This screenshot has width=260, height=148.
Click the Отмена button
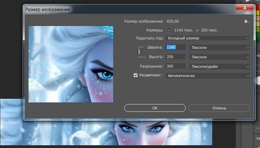point(219,108)
